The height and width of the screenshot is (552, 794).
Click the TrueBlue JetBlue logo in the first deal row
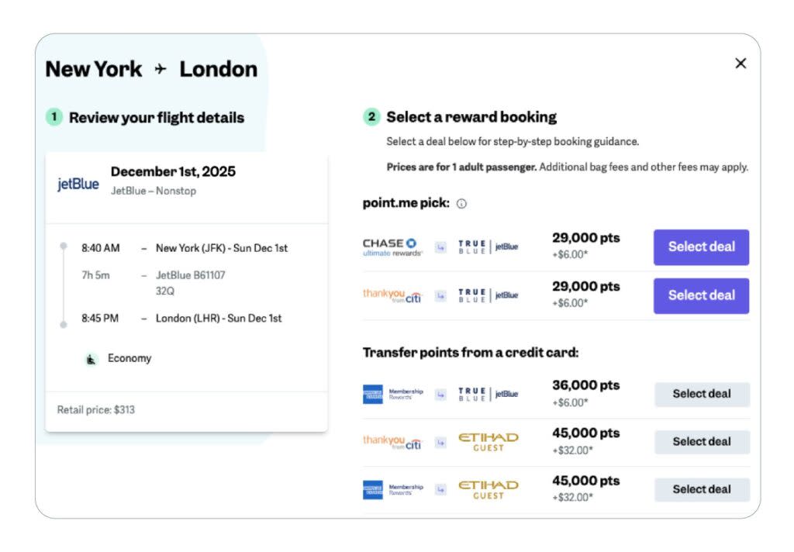[x=488, y=247]
